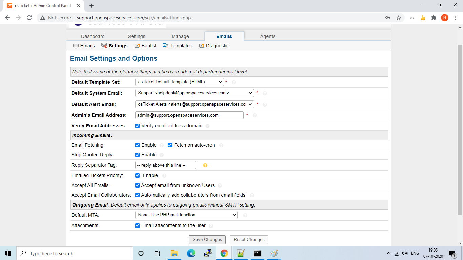This screenshot has height=260, width=463.
Task: Show help tip for Default System Email
Action: [x=265, y=93]
